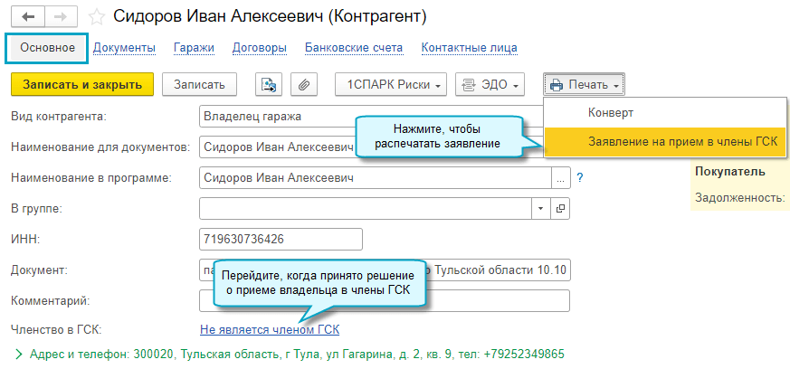
Task: Add contractor to favorites with star
Action: click(x=95, y=17)
